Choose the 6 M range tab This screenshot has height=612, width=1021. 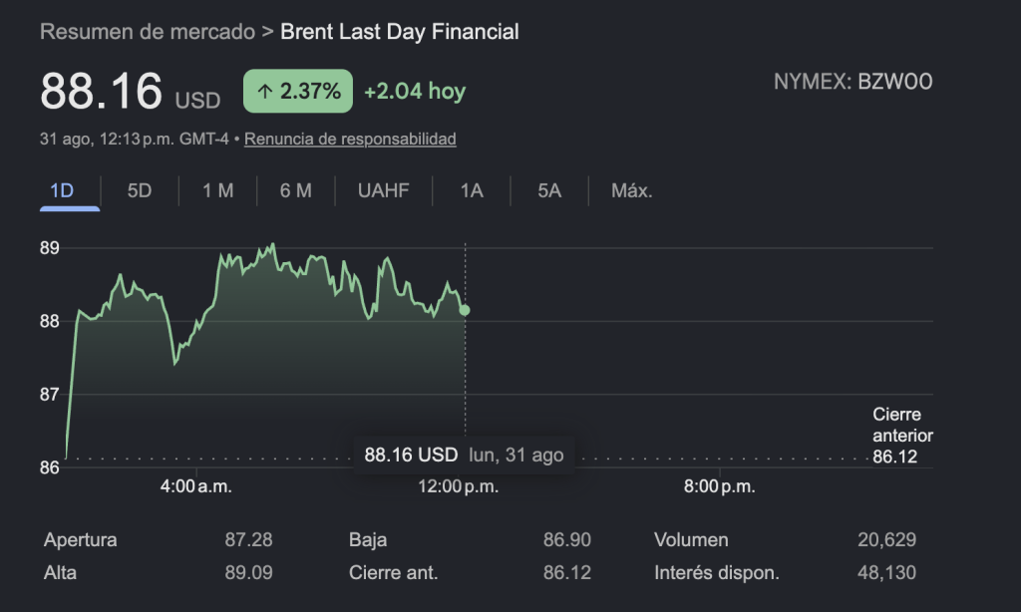295,190
